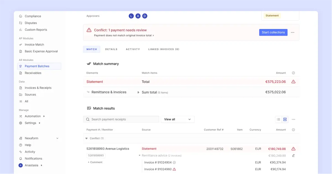
Task: Switch to list view in Match results
Action: coord(278,119)
